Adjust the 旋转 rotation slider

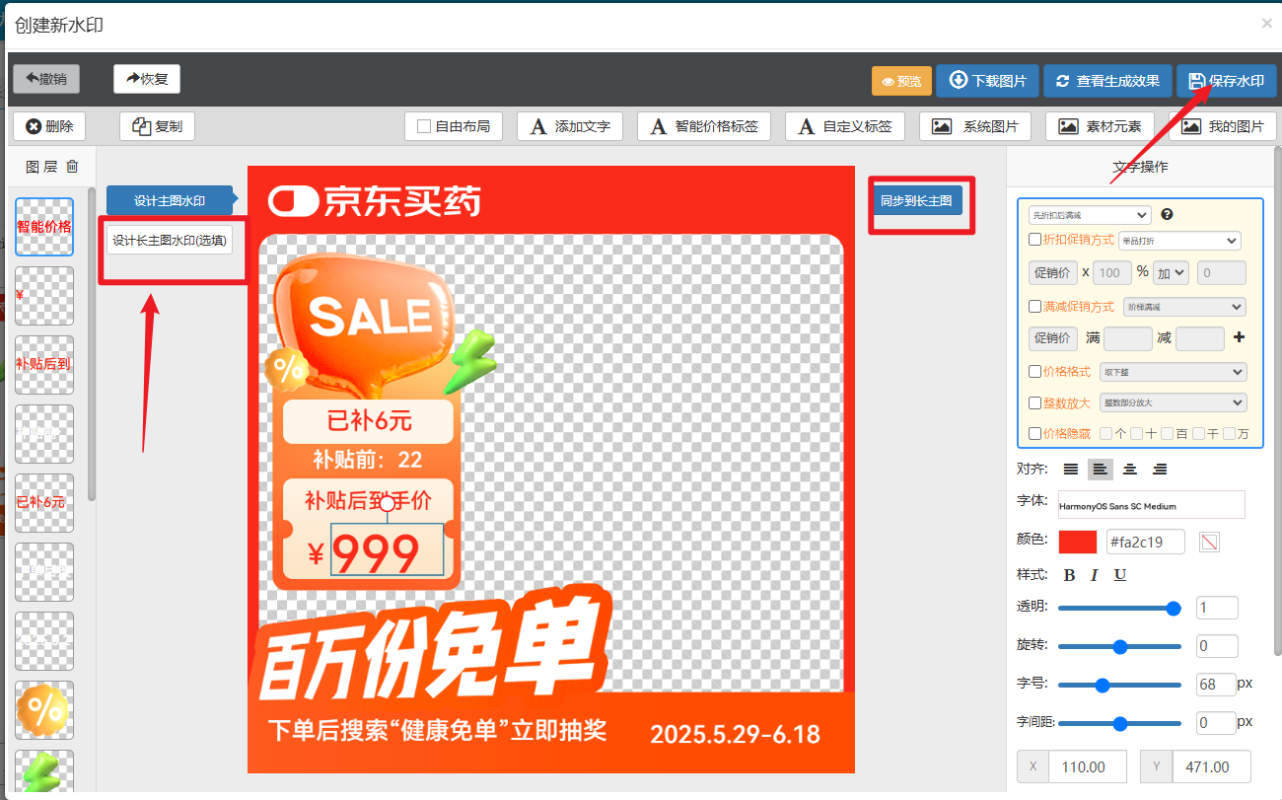[x=1119, y=647]
